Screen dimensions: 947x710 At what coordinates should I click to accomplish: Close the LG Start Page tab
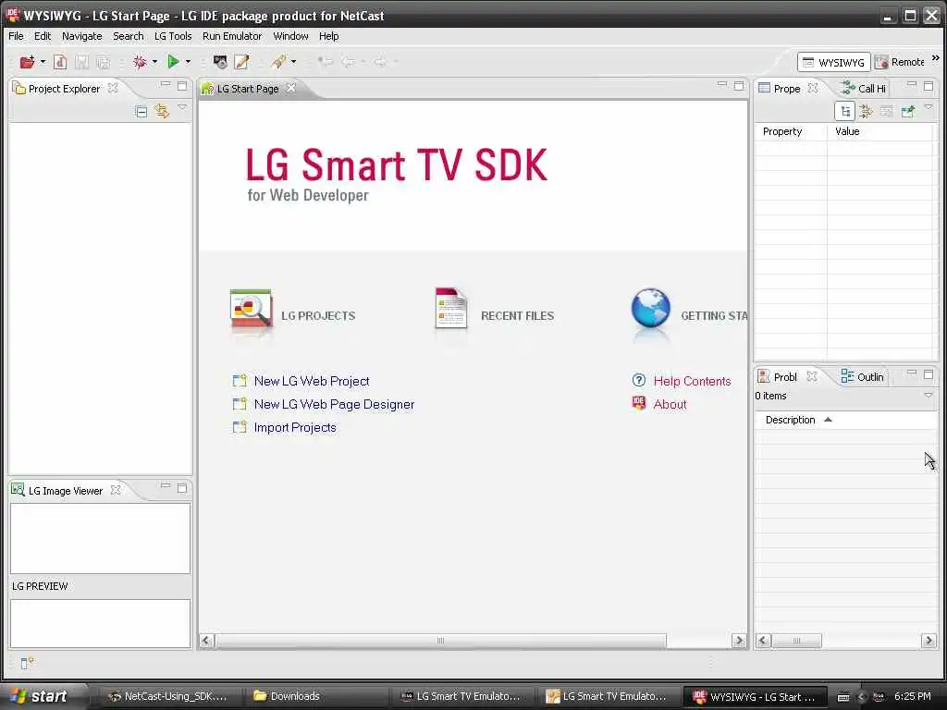tap(291, 88)
